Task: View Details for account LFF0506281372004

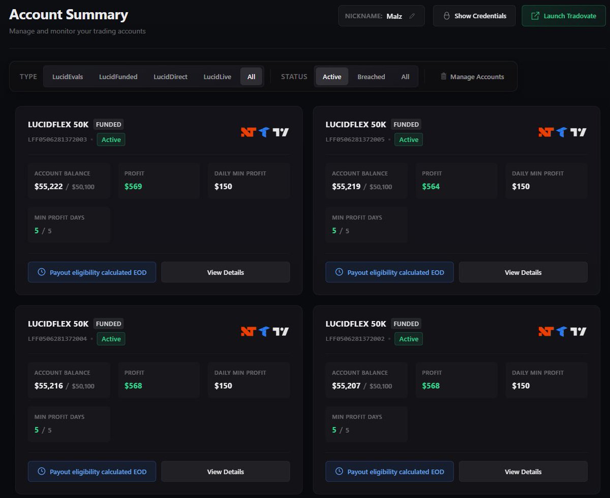Action: pyautogui.click(x=226, y=472)
